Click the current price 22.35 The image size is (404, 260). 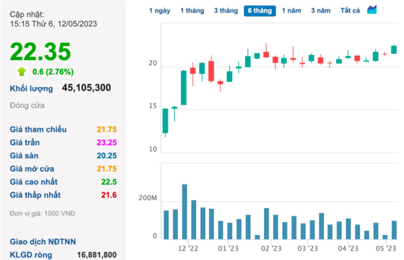point(40,52)
